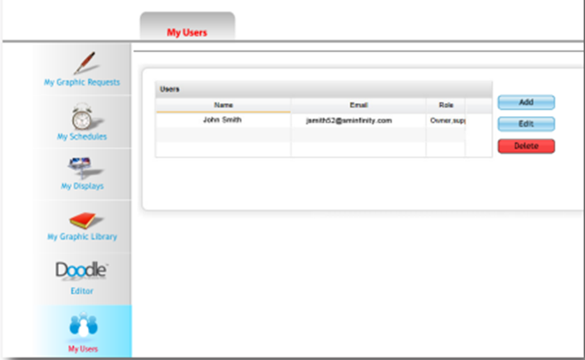
Task: Sort users by Name column header
Action: pos(223,105)
